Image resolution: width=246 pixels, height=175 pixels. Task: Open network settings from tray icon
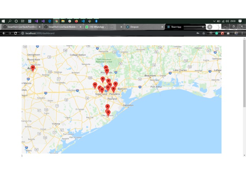[223, 21]
